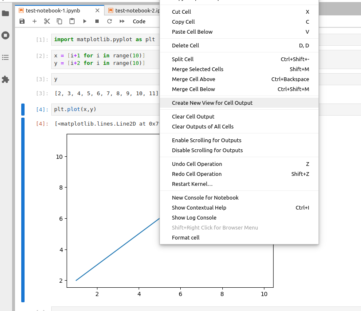Restart kernel and run all with the fast-forward icon
361x311 pixels.
(x=122, y=21)
